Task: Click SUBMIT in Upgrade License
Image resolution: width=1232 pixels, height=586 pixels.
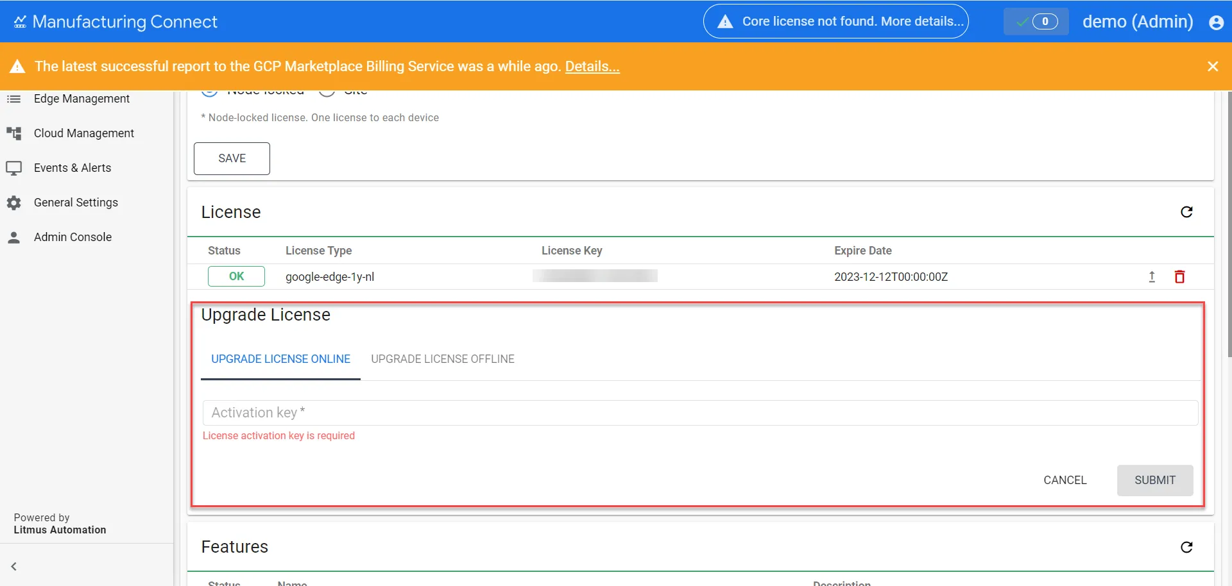Action: tap(1155, 480)
